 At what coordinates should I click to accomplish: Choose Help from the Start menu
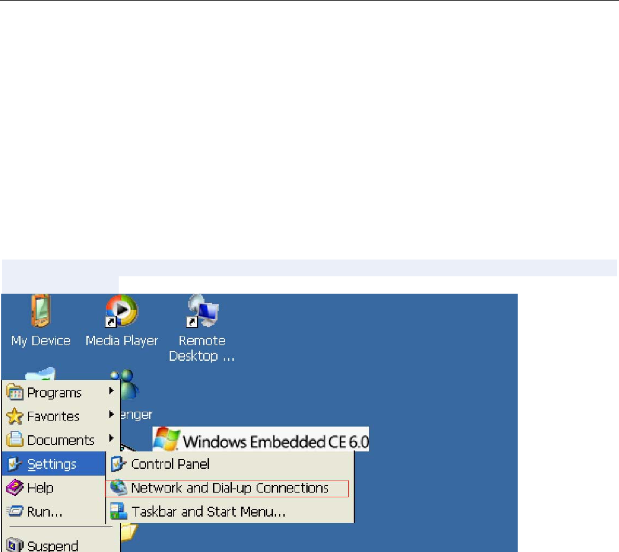coord(54,487)
